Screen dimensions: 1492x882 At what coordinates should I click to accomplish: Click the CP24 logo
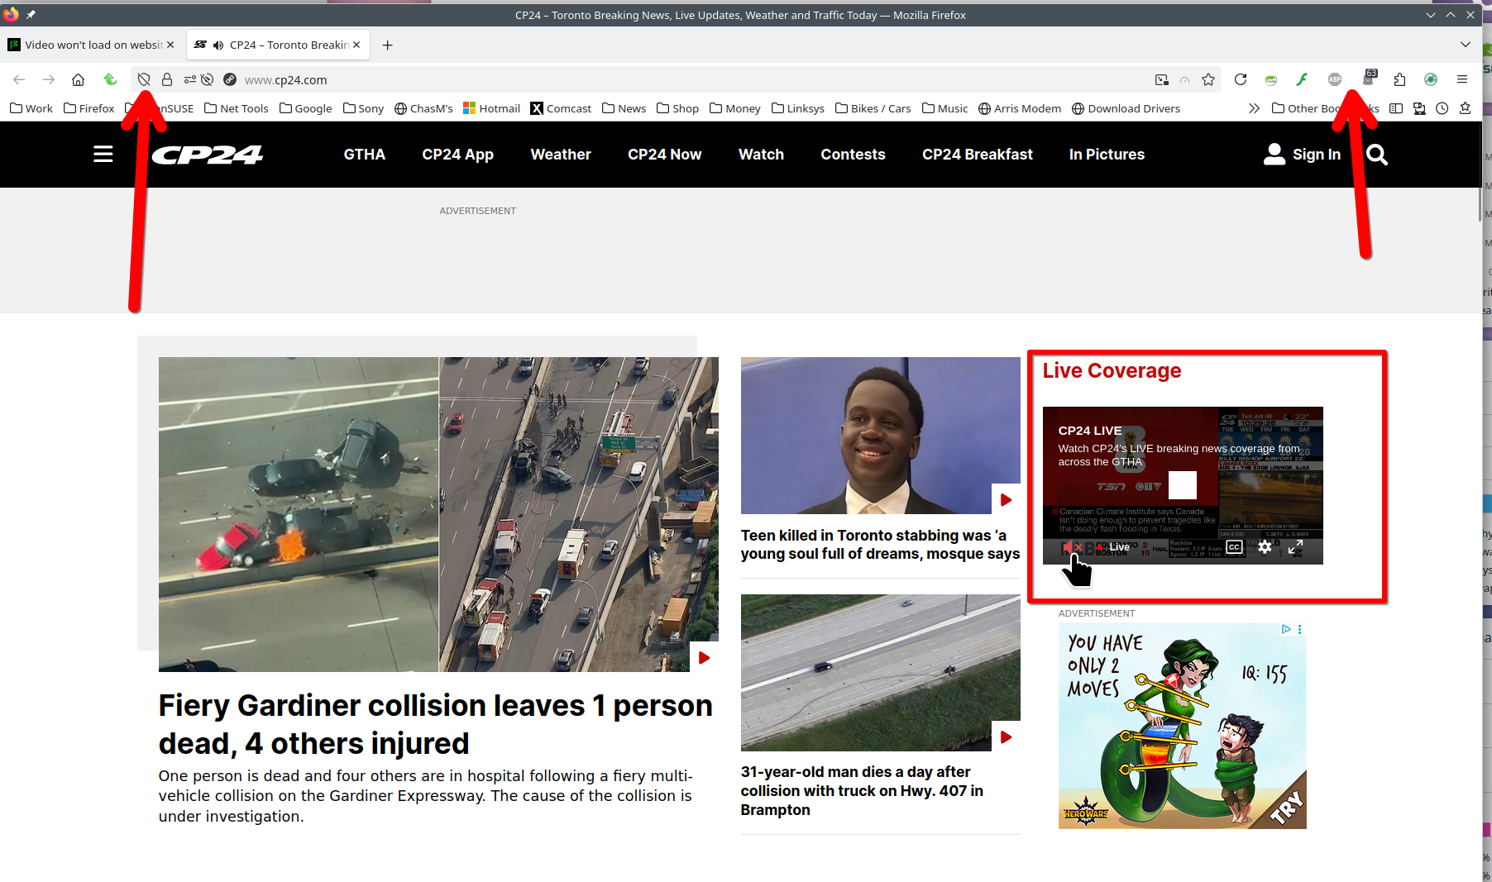pos(207,155)
